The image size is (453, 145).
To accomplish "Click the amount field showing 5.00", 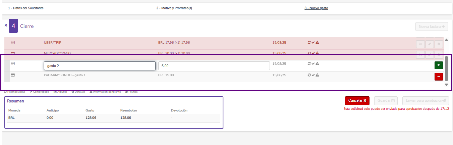I will click(214, 66).
